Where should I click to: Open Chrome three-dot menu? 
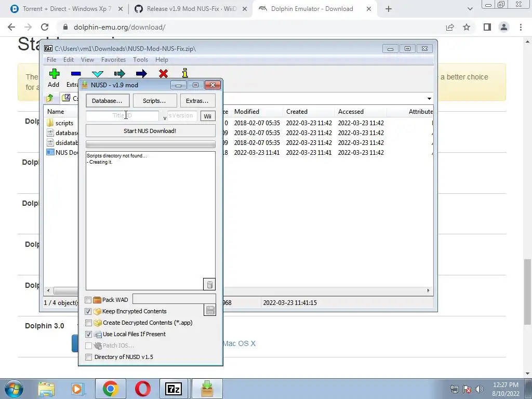click(521, 27)
